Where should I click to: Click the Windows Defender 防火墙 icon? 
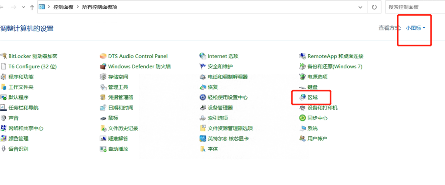pos(103,66)
